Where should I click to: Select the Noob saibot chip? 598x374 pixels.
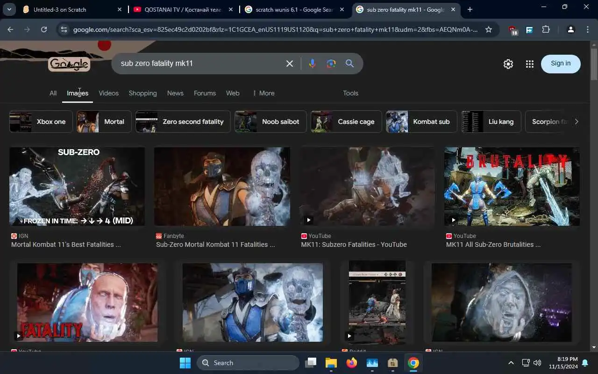pyautogui.click(x=271, y=122)
